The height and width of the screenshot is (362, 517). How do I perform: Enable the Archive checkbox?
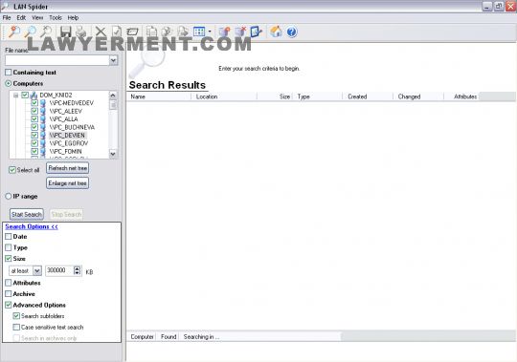9,294
